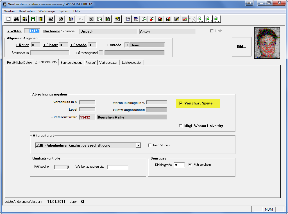This screenshot has height=214, width=288.
Task: Click the yellow question mark help icon
Action: click(118, 19)
